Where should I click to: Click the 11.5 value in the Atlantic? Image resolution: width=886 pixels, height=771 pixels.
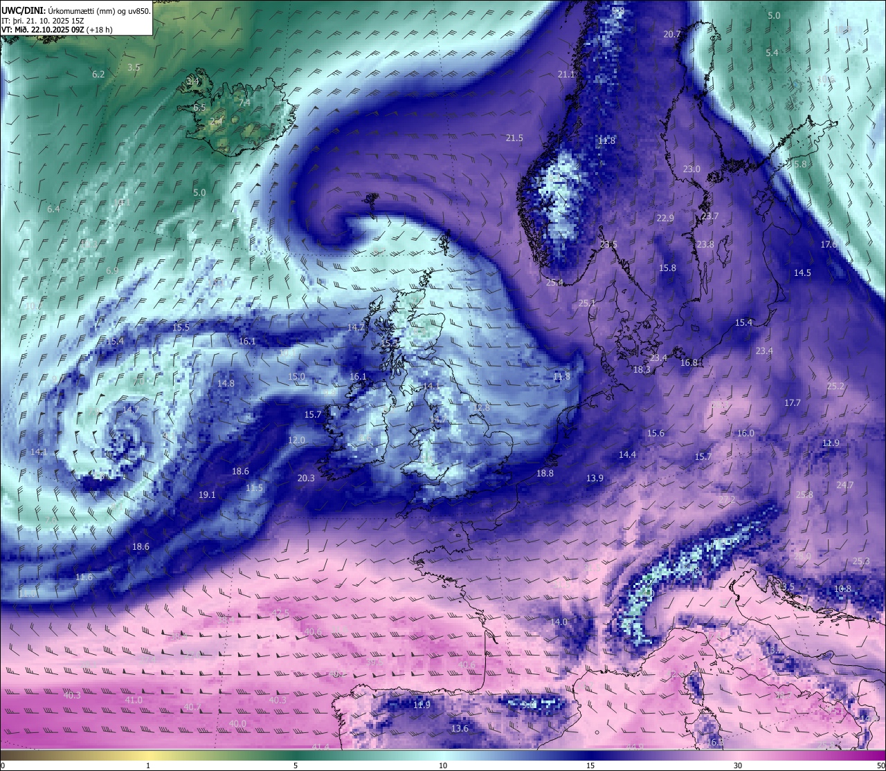coord(254,487)
